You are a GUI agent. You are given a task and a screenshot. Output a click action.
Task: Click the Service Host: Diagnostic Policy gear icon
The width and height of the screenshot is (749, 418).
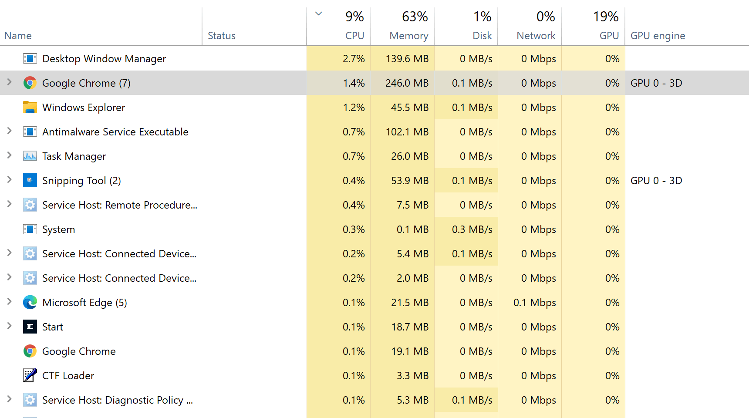coord(30,400)
